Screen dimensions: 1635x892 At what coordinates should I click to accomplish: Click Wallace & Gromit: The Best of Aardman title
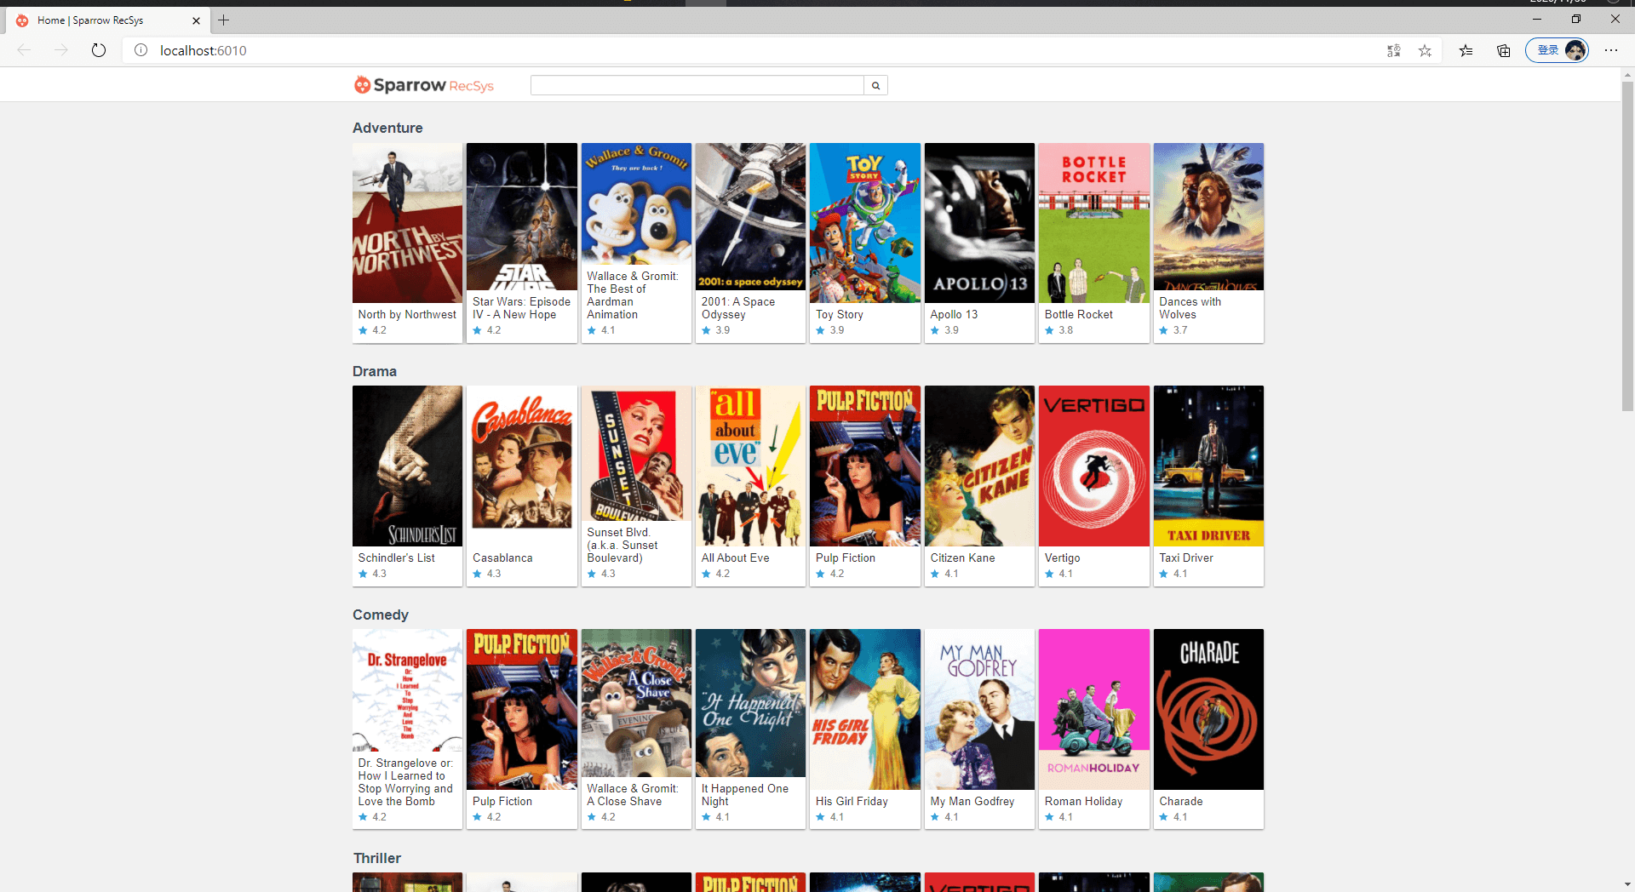tap(633, 295)
